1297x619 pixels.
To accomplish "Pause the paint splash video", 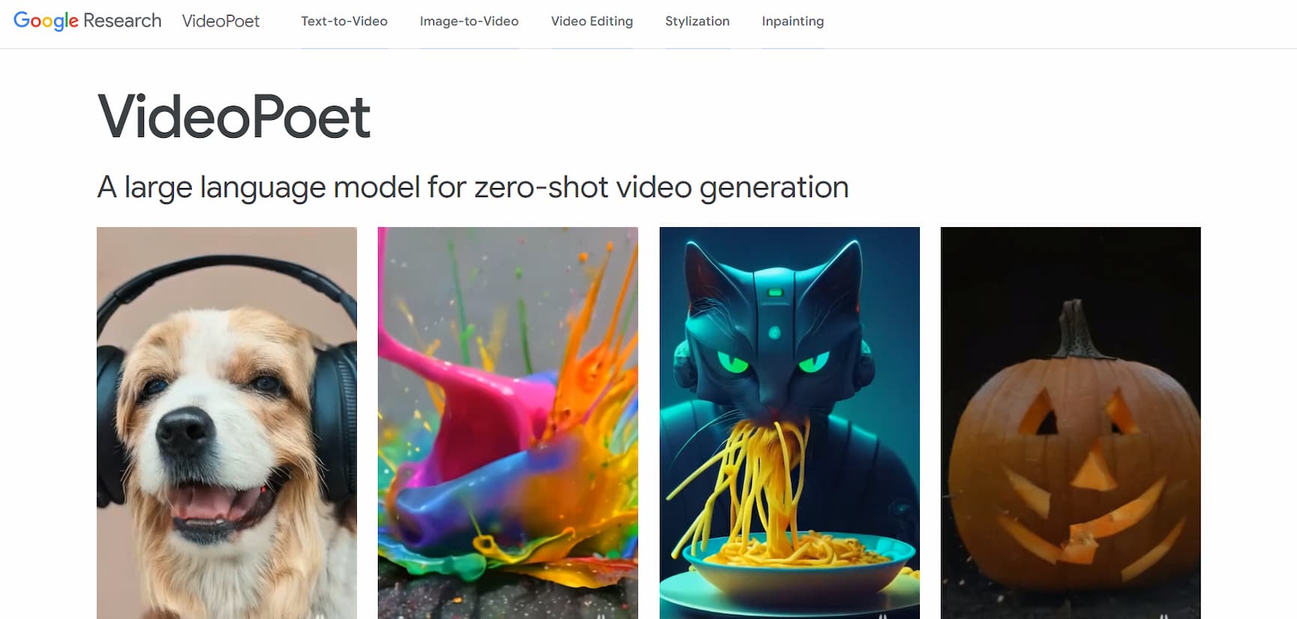I will coord(601,616).
